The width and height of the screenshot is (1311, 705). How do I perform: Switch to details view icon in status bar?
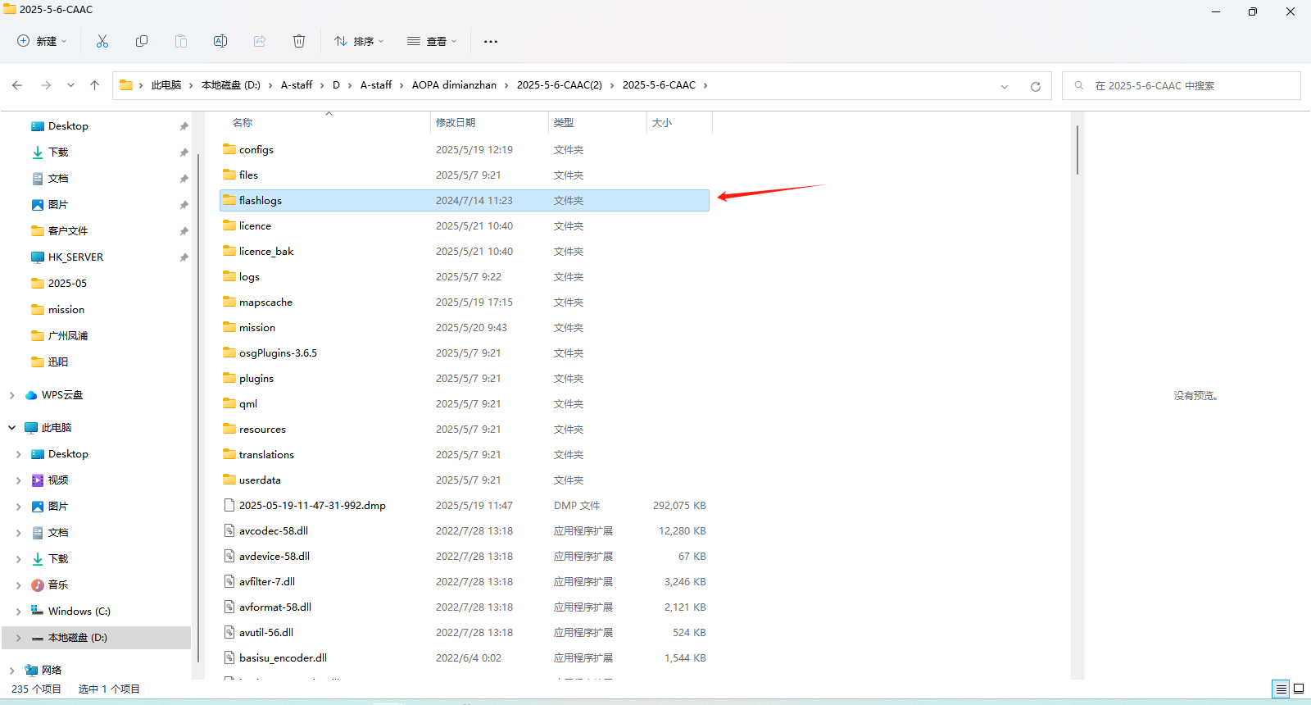pyautogui.click(x=1281, y=689)
